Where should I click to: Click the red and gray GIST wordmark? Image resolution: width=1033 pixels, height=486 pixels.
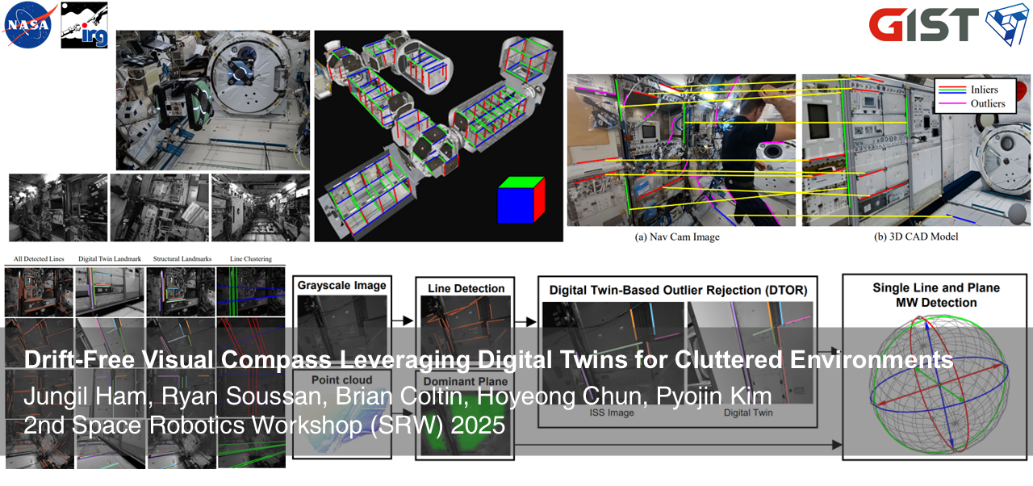(923, 25)
